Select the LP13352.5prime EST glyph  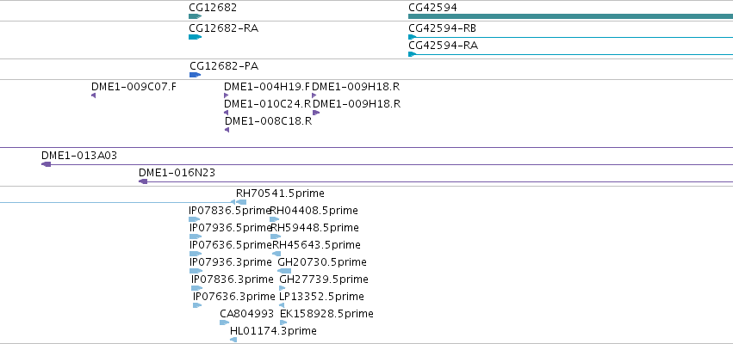282,305
